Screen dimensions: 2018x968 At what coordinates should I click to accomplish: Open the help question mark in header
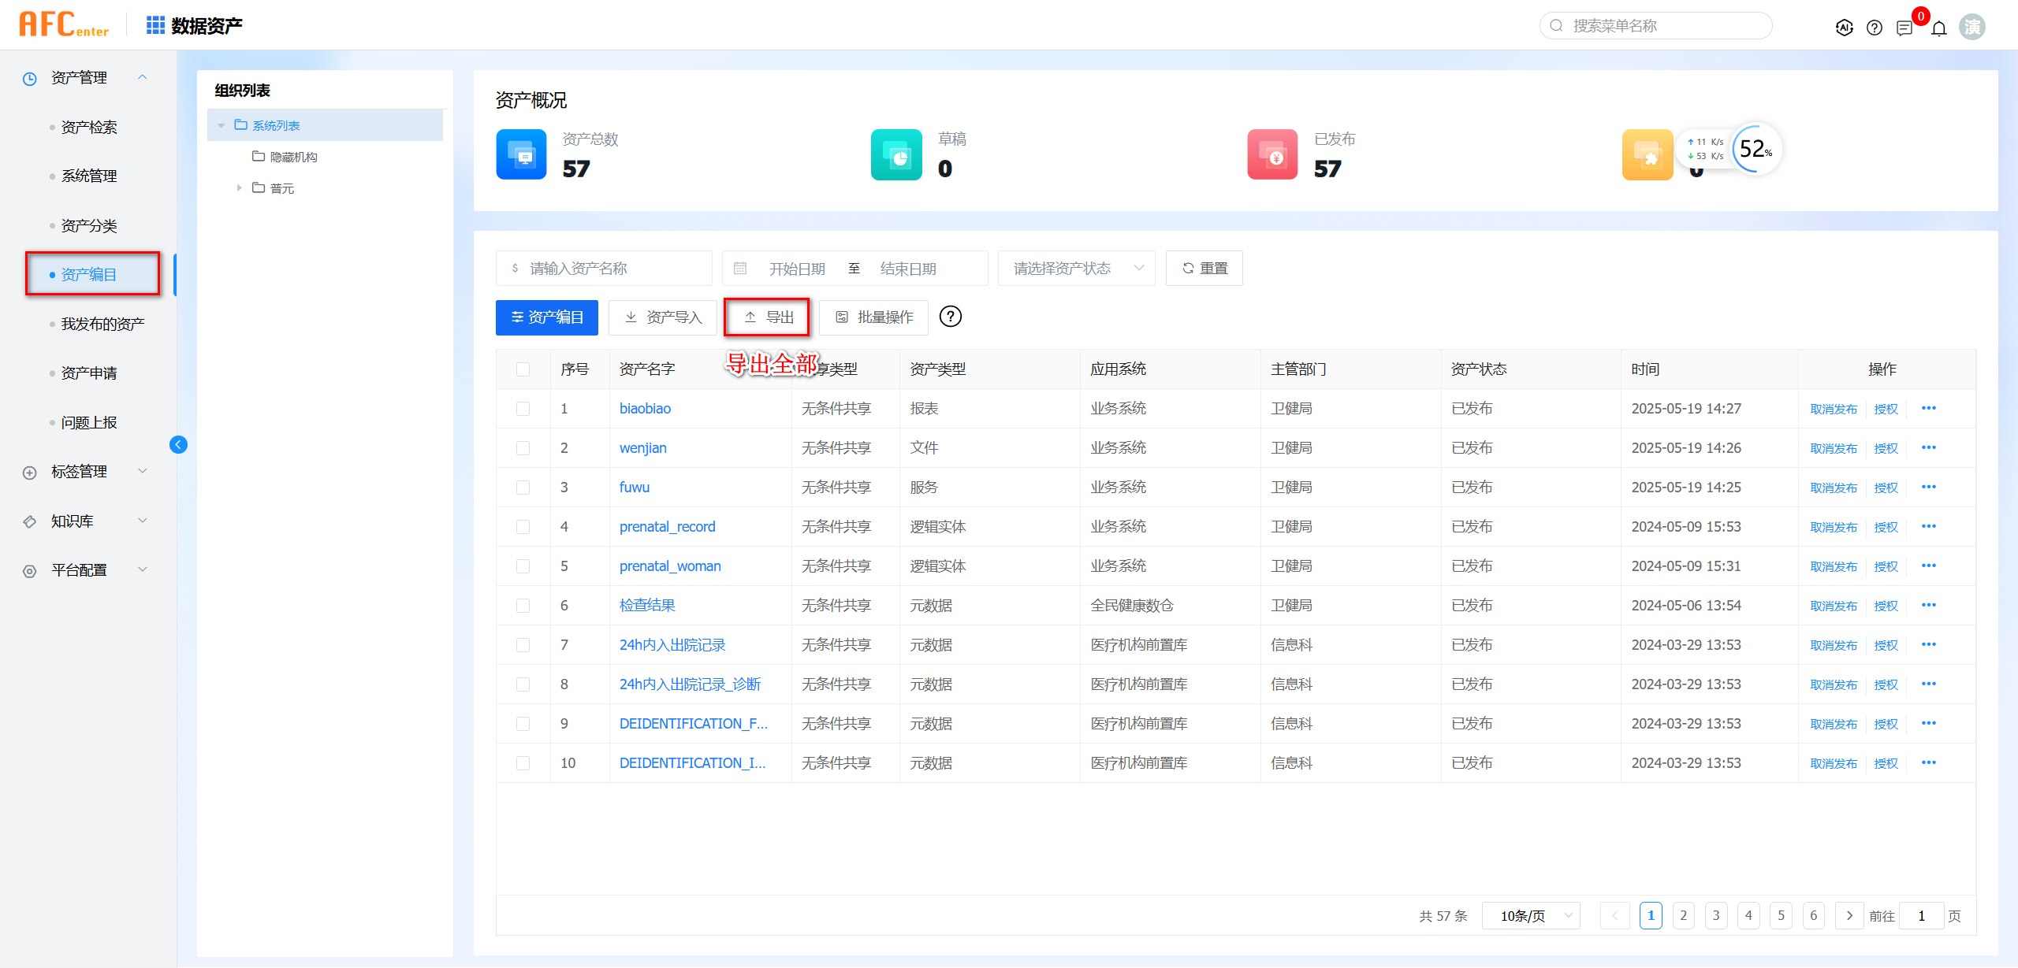coord(1875,28)
